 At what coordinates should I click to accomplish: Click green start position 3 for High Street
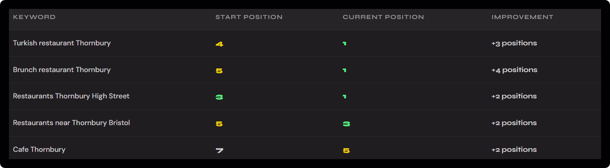pyautogui.click(x=219, y=97)
